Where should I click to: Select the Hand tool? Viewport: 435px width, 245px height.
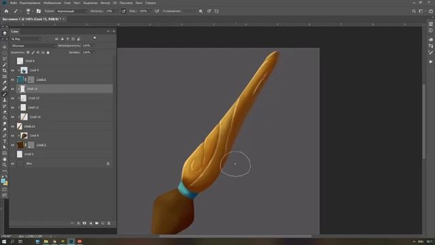5,159
